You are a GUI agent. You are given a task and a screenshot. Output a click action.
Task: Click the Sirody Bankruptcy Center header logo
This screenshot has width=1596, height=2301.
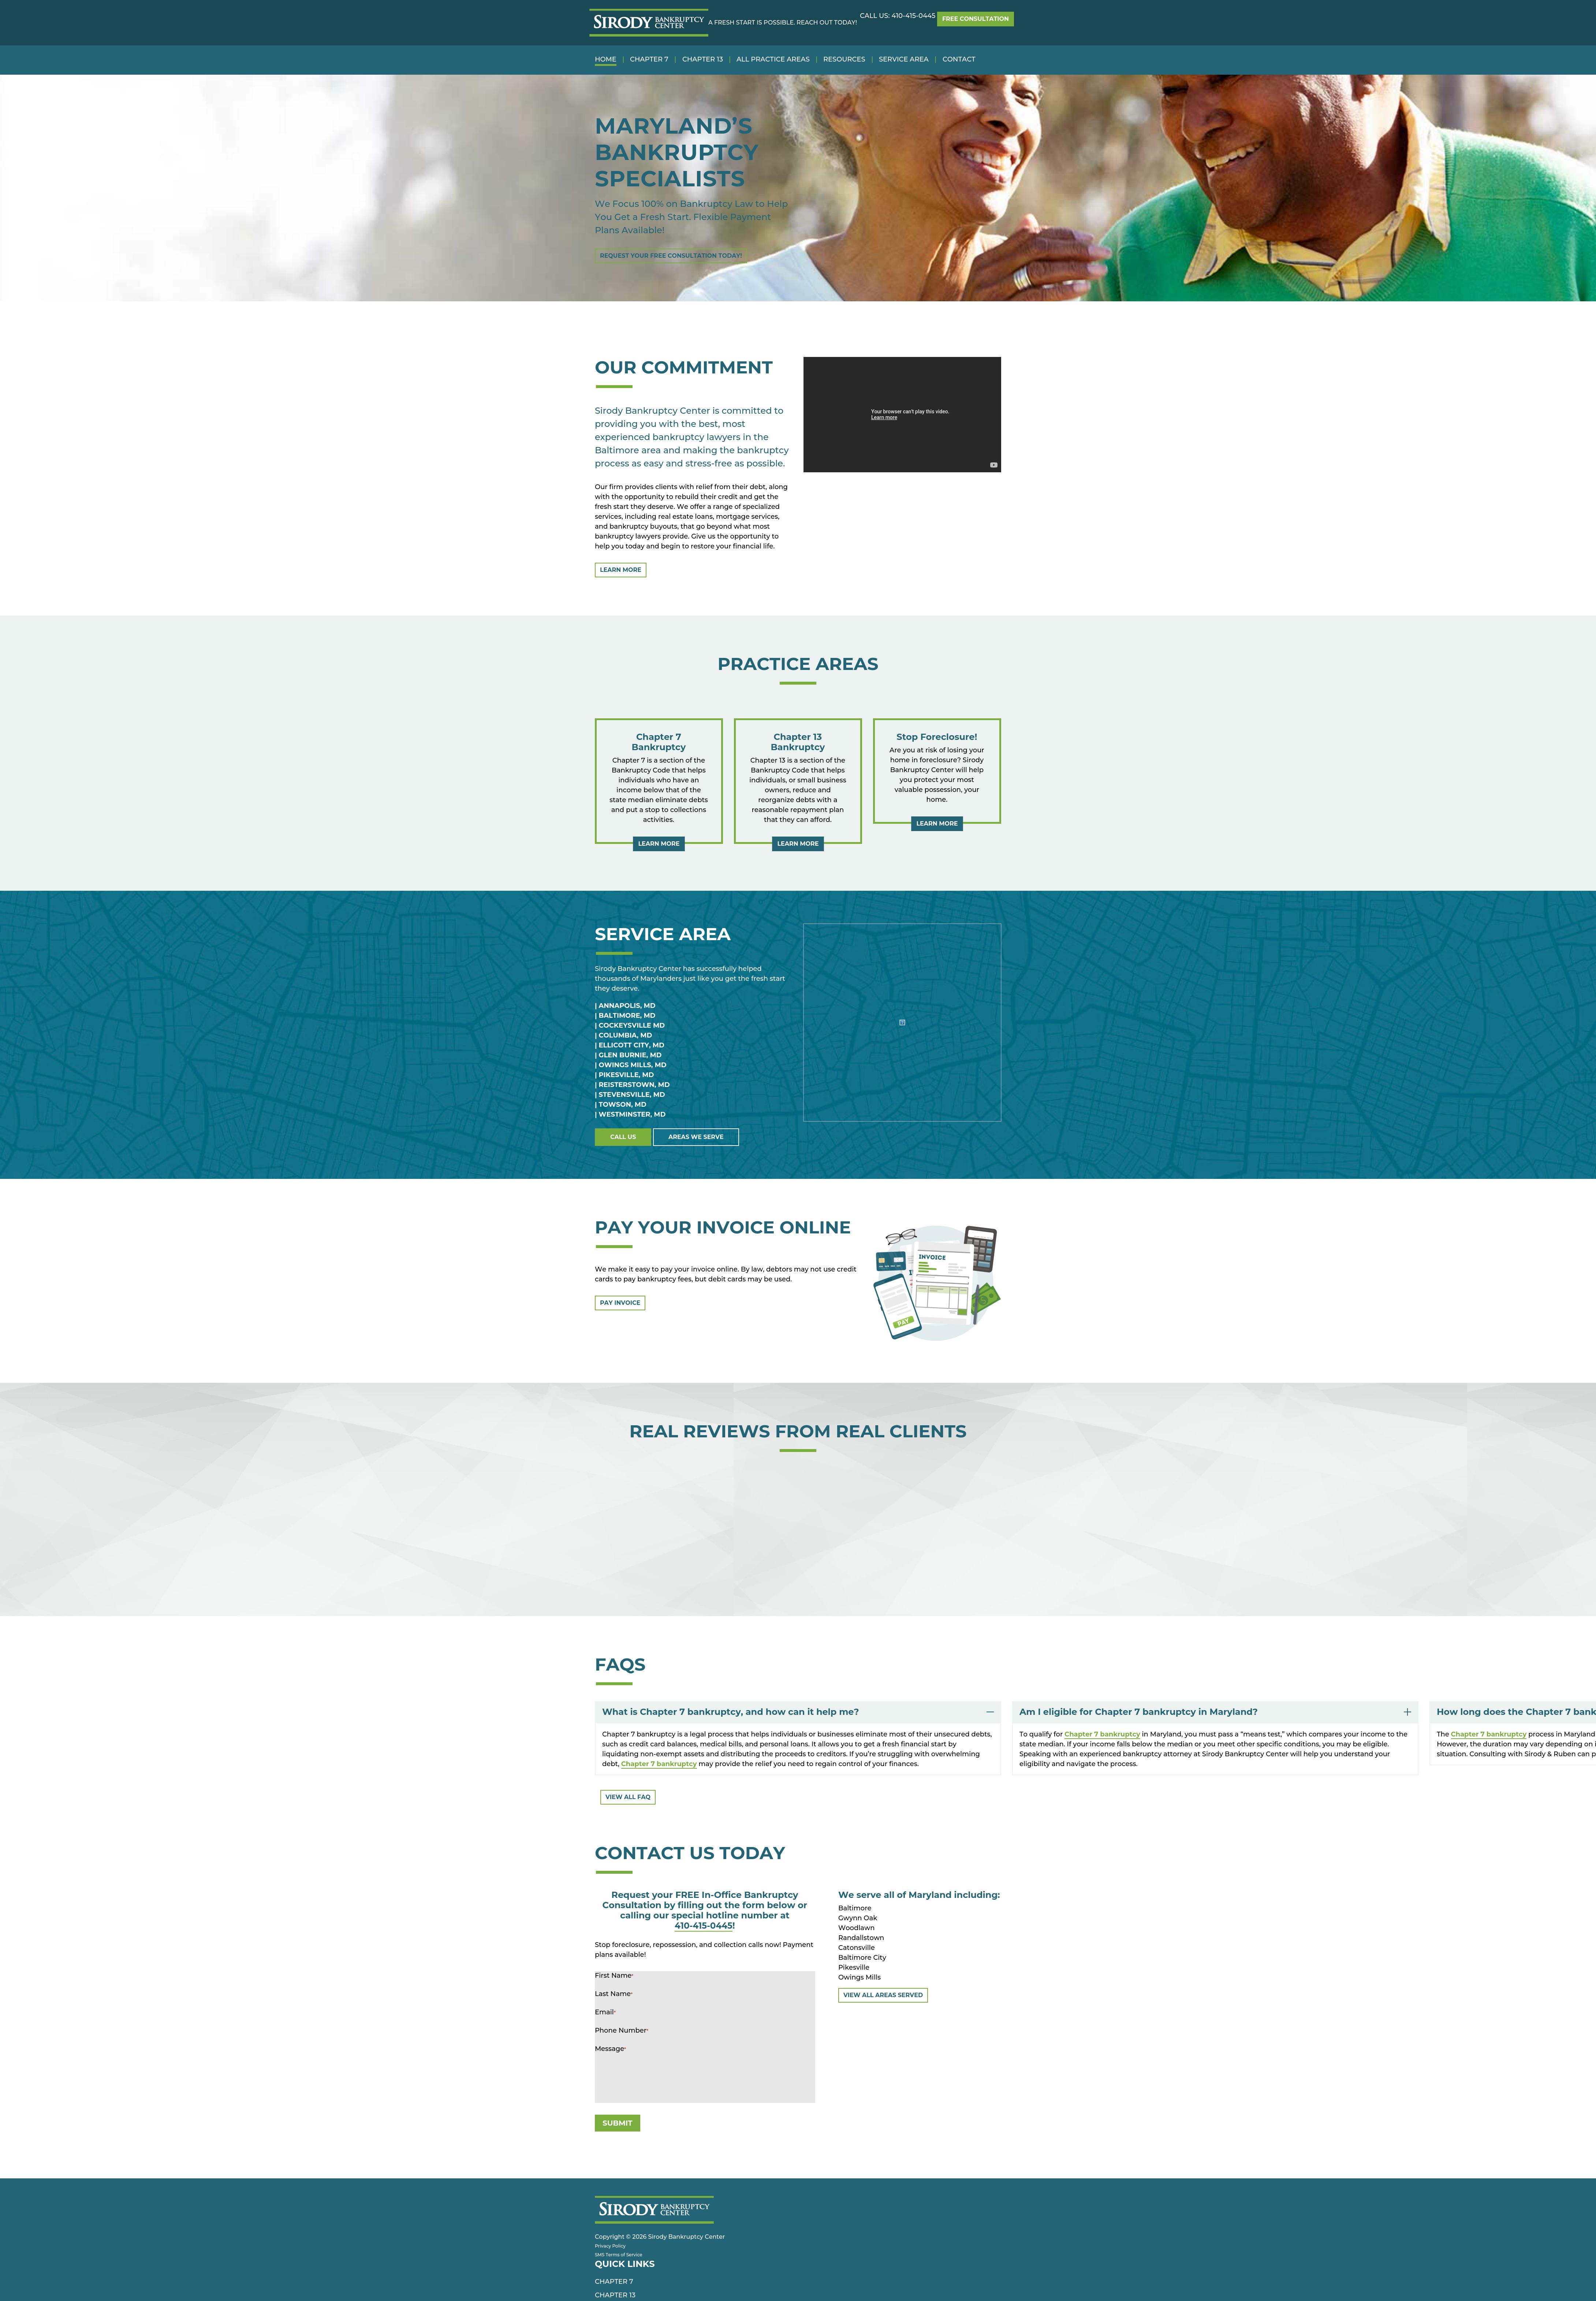[x=648, y=22]
